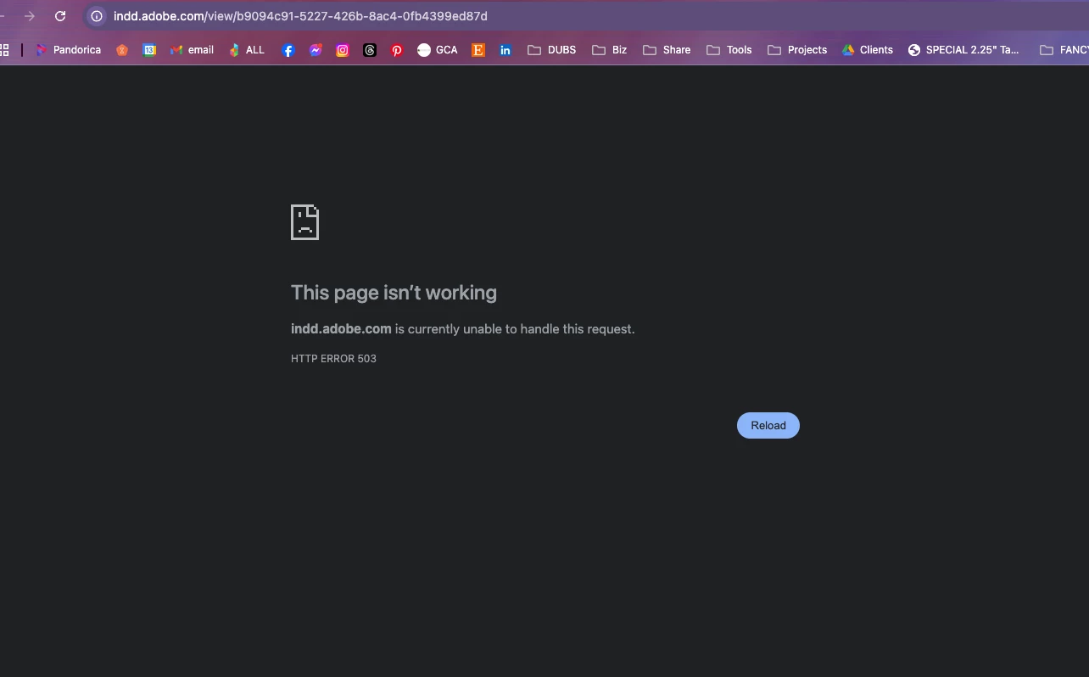Viewport: 1089px width, 677px height.
Task: Open the Pinterest bookmark icon
Action: click(x=397, y=50)
